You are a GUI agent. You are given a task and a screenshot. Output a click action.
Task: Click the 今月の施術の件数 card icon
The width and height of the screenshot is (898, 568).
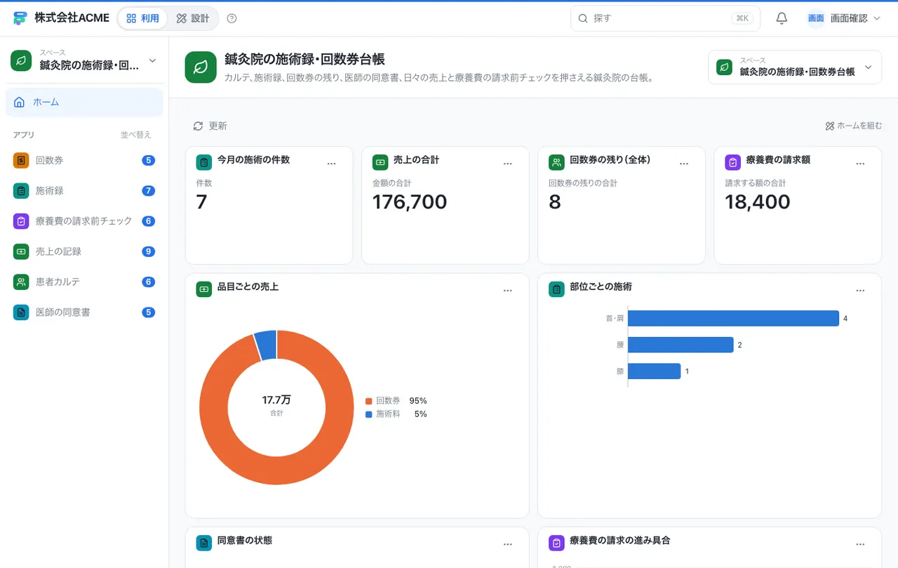204,162
